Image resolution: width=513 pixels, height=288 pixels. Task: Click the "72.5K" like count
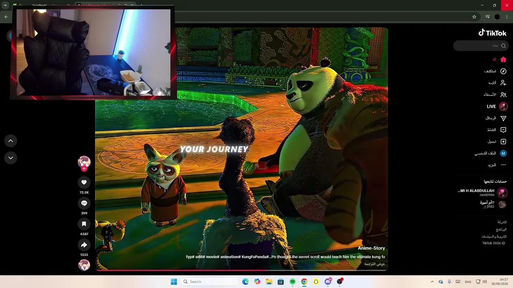(84, 192)
